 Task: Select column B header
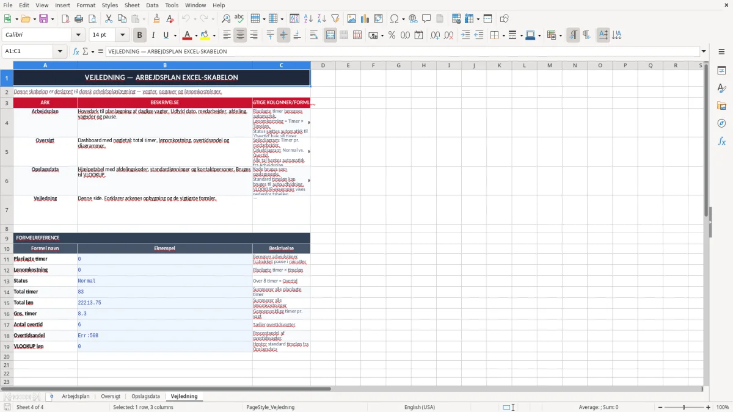165,65
